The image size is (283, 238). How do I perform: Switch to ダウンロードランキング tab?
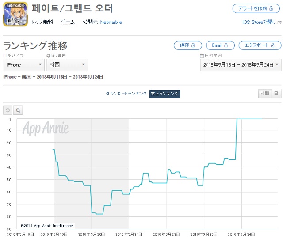point(126,94)
